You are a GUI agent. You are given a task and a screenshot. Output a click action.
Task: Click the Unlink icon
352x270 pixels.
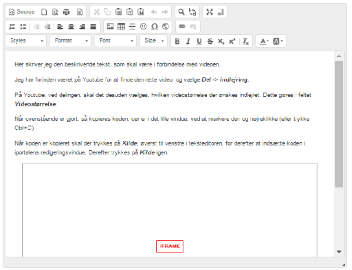[x=193, y=27]
